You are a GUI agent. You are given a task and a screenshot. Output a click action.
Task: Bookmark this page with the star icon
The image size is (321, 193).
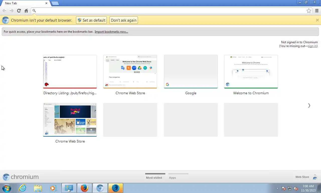coord(309,11)
